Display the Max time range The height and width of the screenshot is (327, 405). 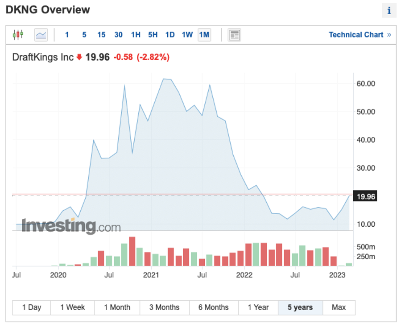[x=339, y=307]
